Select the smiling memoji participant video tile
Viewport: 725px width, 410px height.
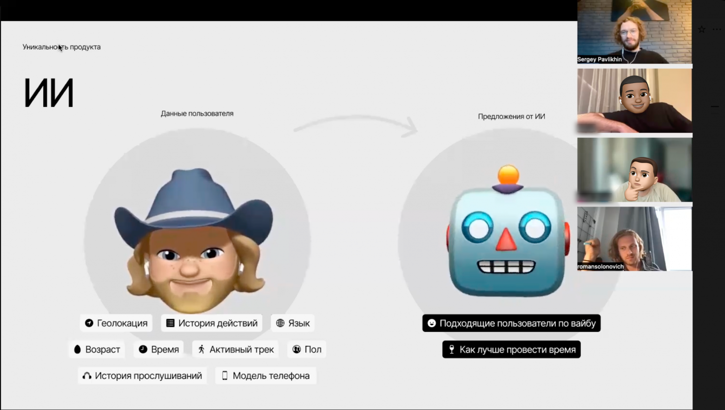(x=634, y=101)
